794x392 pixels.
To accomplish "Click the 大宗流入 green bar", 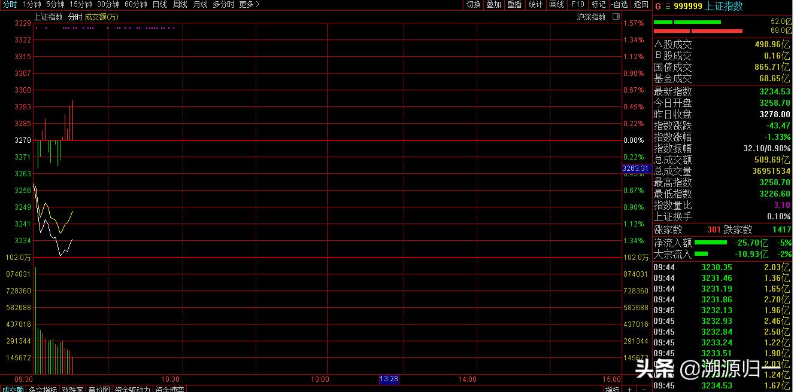I will click(x=701, y=254).
